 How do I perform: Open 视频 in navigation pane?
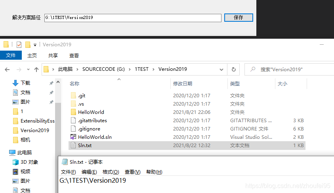pos(25,171)
